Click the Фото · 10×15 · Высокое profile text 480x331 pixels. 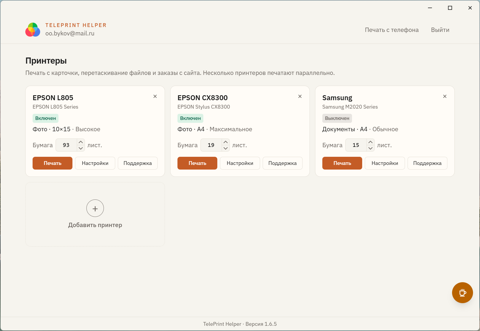coord(66,129)
